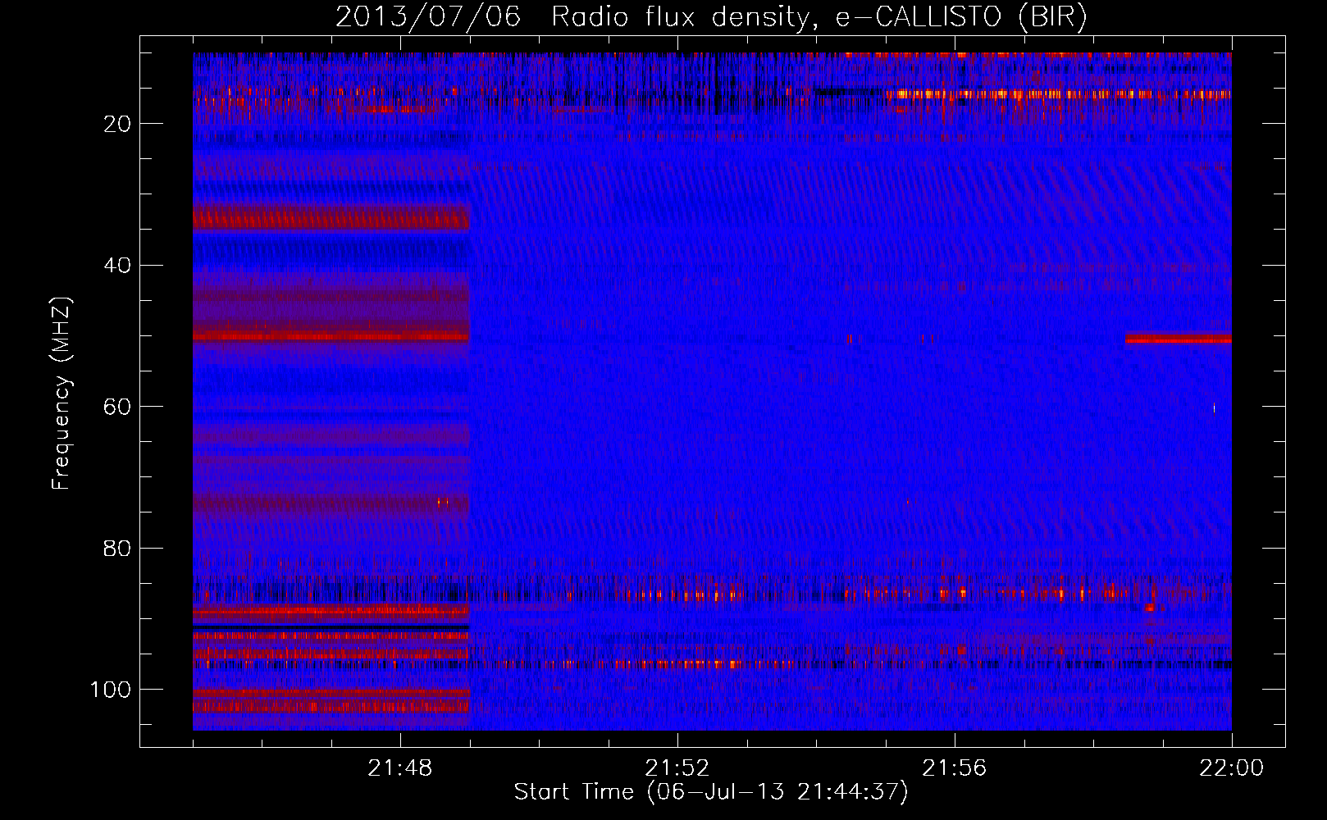Screen dimensions: 1327x820
Task: Click the '40' frequency tick label
Action: pyautogui.click(x=118, y=266)
